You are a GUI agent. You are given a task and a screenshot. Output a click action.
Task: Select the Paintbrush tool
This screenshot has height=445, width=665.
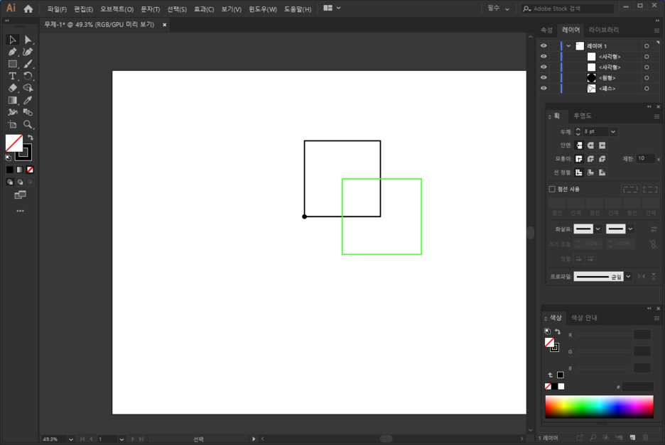tap(28, 64)
